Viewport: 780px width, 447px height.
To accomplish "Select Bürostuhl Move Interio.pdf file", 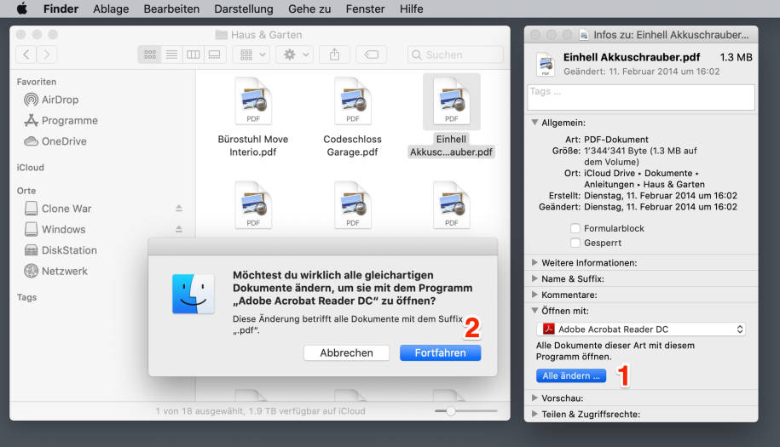I will pyautogui.click(x=252, y=117).
